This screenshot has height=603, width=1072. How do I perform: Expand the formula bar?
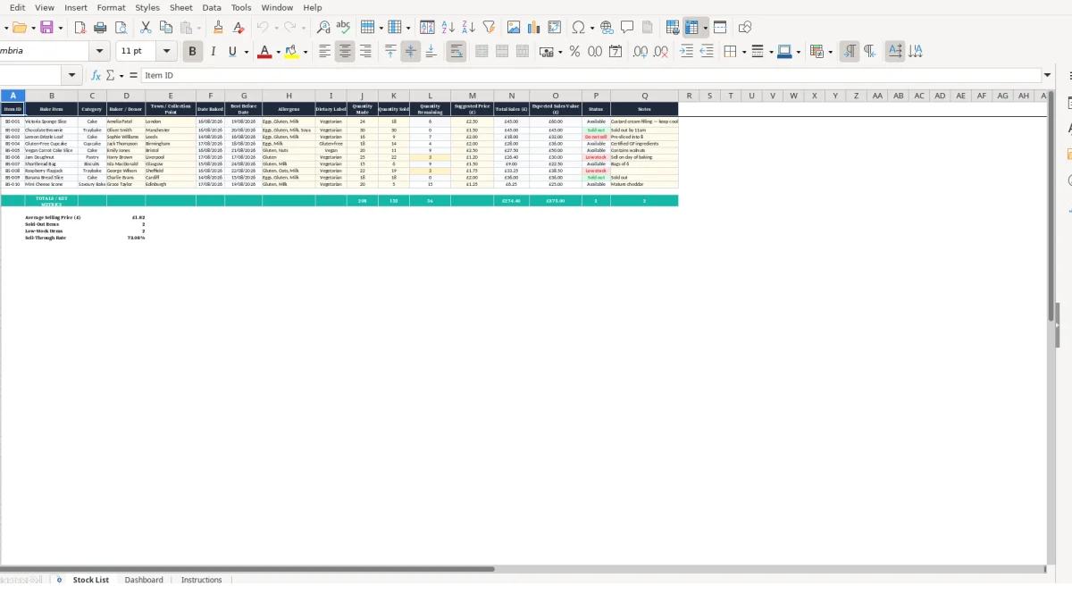click(x=1048, y=76)
